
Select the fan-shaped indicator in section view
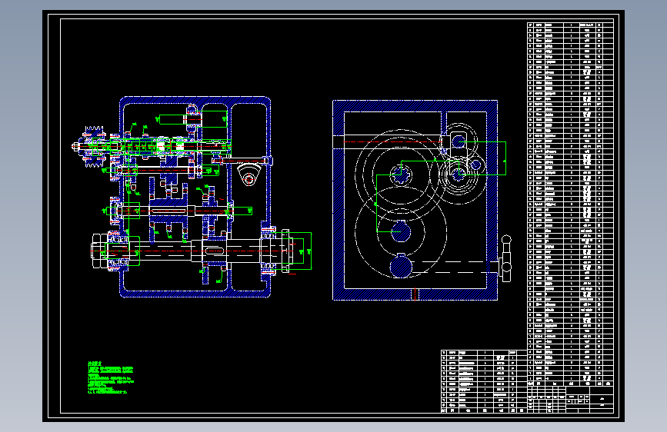pos(248,174)
